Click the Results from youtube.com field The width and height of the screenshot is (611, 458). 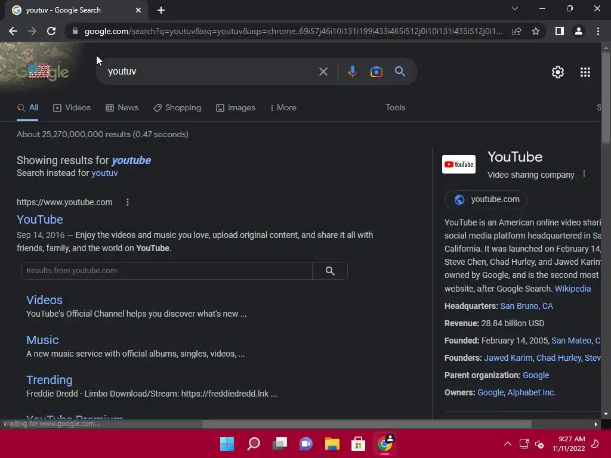pyautogui.click(x=167, y=271)
